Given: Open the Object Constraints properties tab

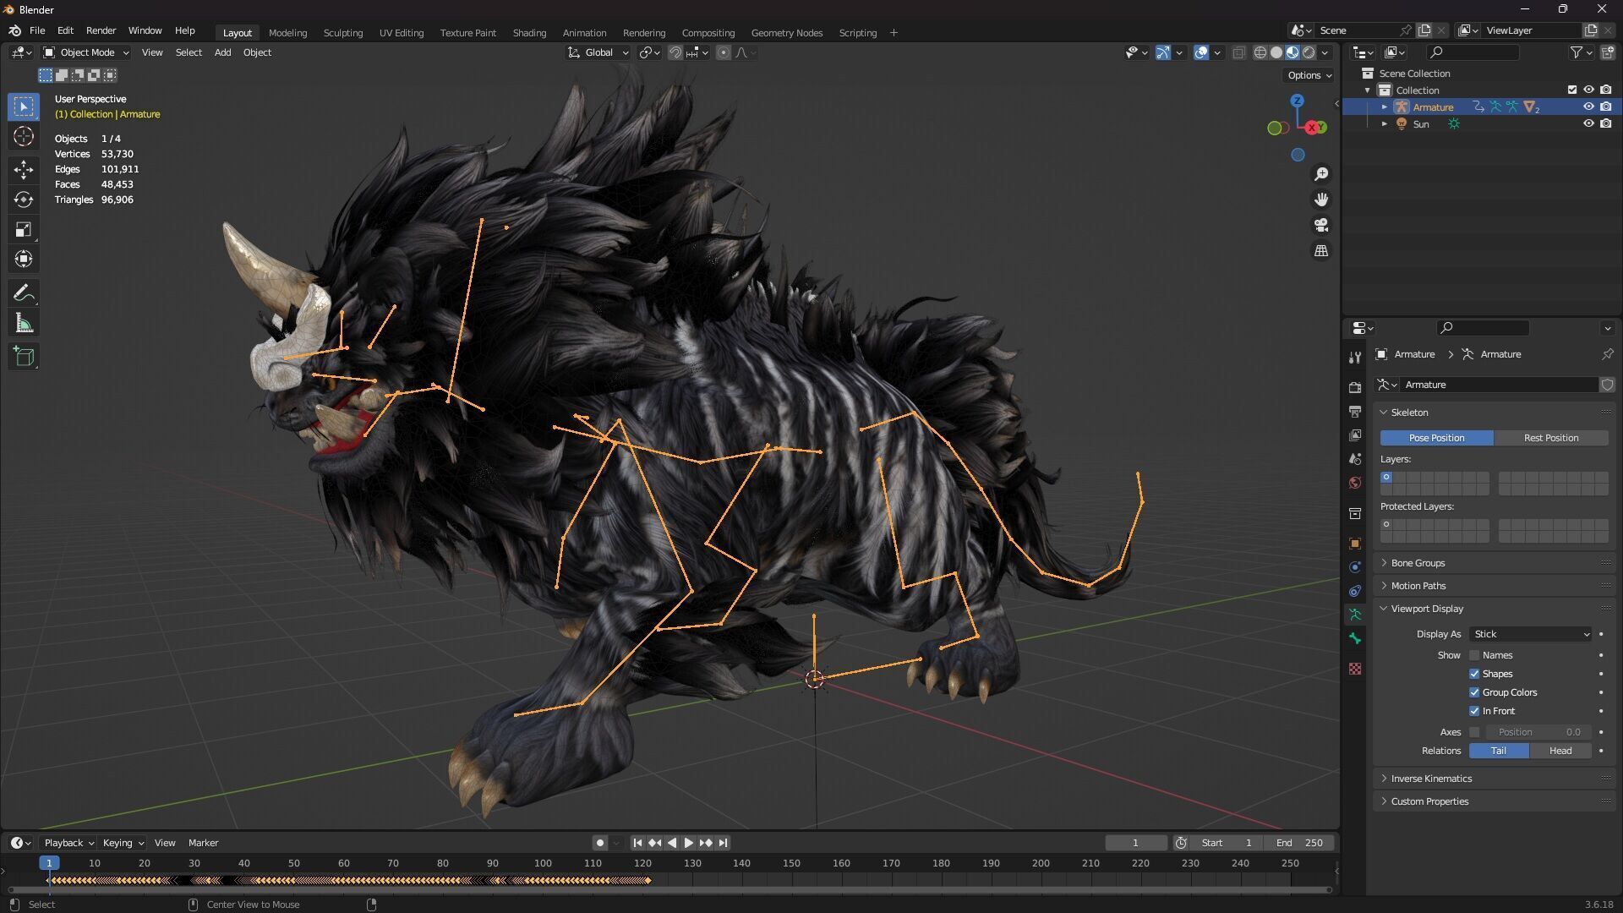Looking at the screenshot, I should coord(1355,591).
